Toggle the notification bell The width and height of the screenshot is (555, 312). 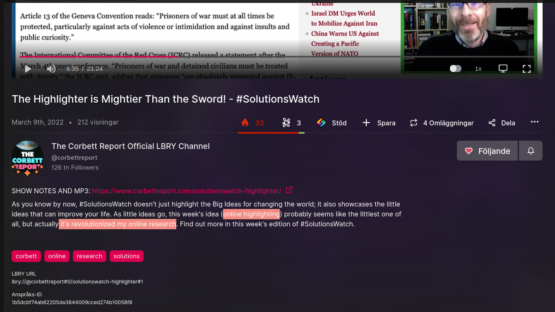tap(531, 151)
